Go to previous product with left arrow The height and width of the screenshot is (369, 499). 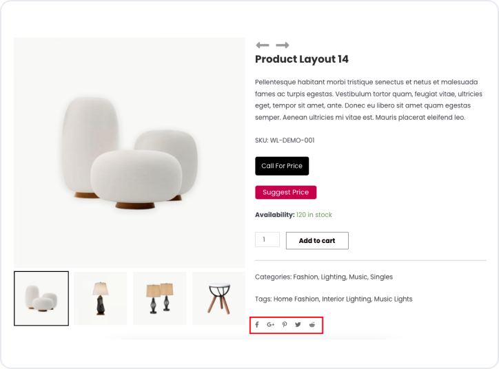263,45
